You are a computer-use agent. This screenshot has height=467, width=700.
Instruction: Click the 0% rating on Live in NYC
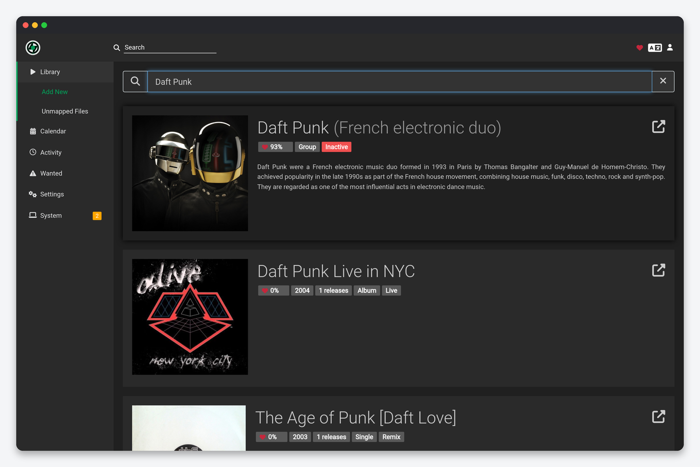274,290
